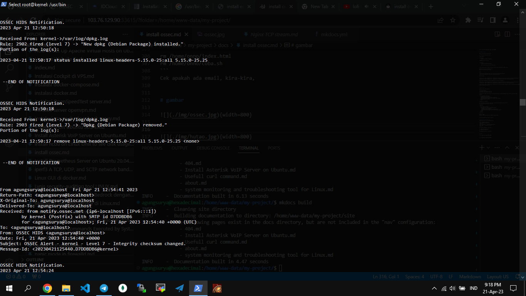Screen dimensions: 526x296
Task: Click the Markdown language mode in the status bar
Action: click(470, 277)
